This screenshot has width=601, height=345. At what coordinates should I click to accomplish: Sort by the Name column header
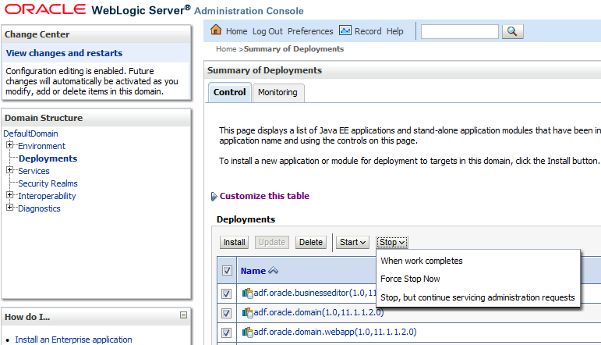(253, 271)
